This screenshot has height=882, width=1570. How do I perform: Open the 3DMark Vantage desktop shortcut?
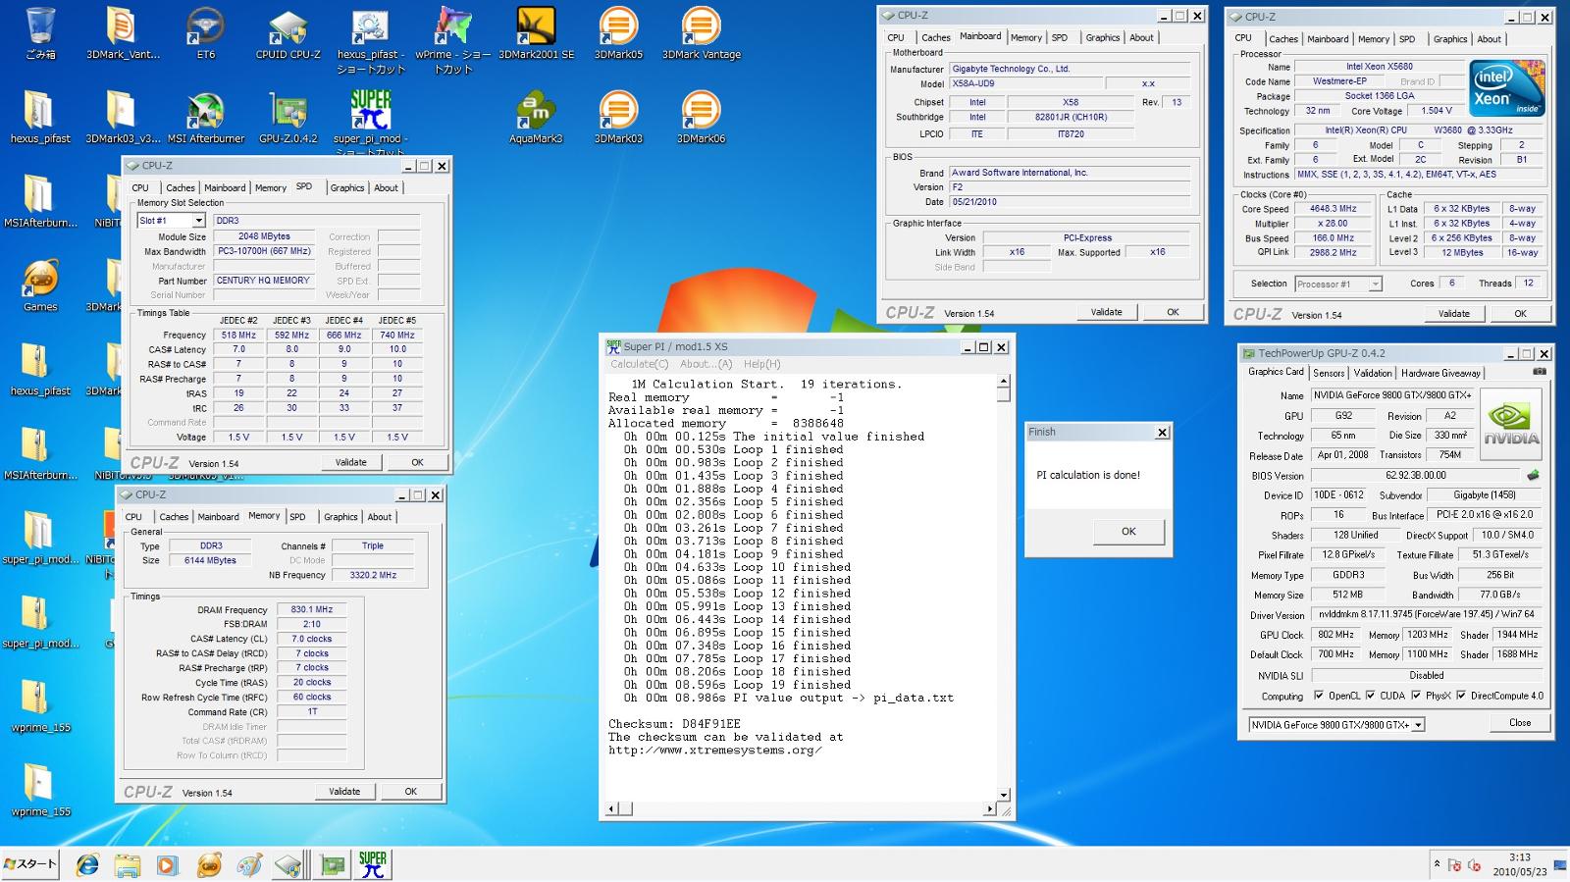[x=701, y=33]
